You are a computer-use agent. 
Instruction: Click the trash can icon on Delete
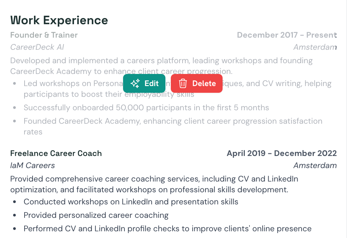pos(183,84)
